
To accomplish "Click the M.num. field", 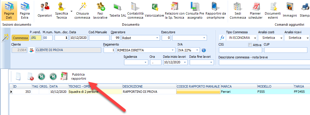I will coord(48,38).
